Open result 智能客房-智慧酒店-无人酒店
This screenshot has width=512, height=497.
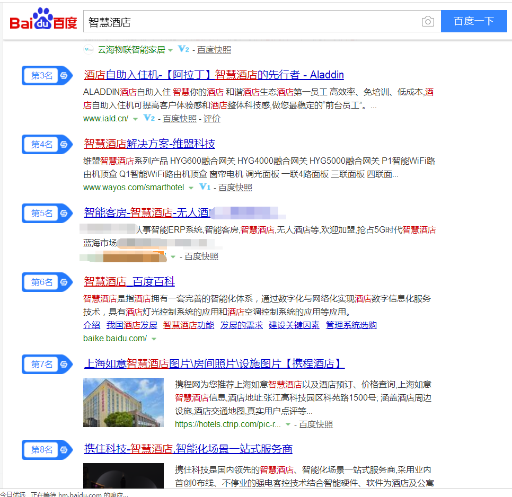[x=149, y=213]
